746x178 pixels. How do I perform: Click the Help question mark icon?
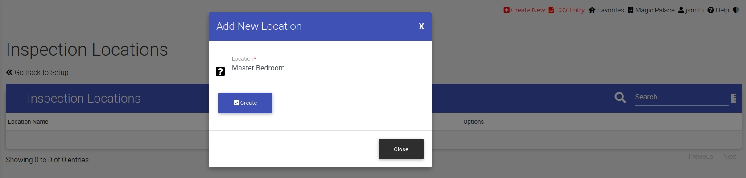point(711,10)
